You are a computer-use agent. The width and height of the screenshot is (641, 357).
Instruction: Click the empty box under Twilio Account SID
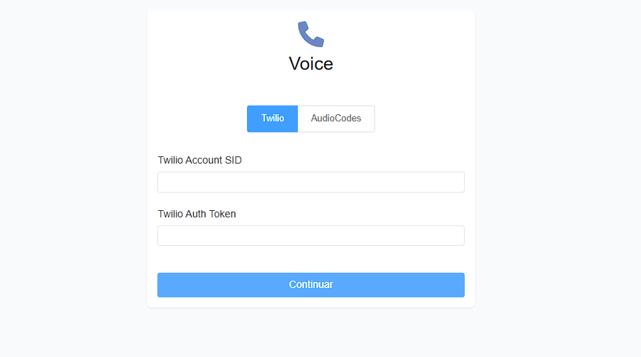coord(311,182)
